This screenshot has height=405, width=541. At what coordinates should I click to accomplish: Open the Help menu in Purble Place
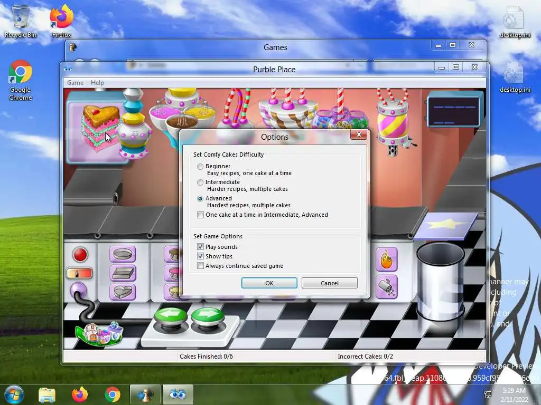97,83
